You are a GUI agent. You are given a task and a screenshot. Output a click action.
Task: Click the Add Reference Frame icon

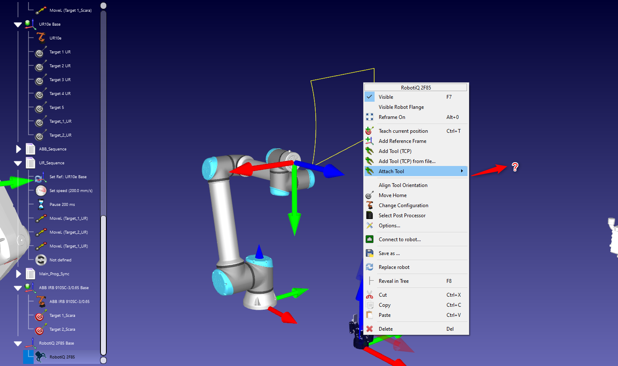369,141
